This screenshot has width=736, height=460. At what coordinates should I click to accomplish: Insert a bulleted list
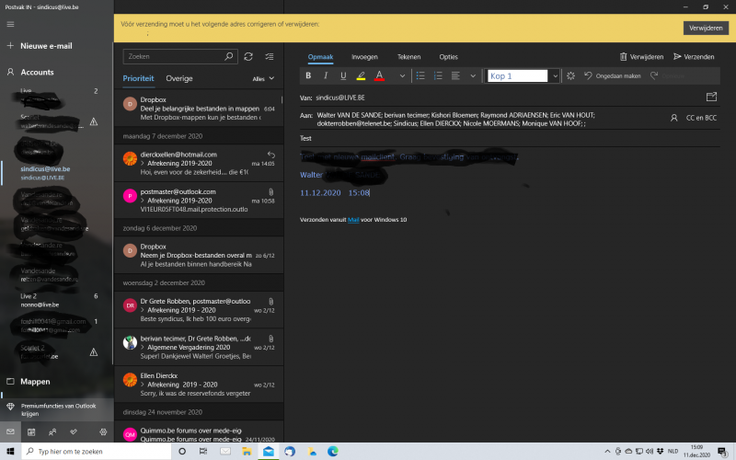pos(420,75)
